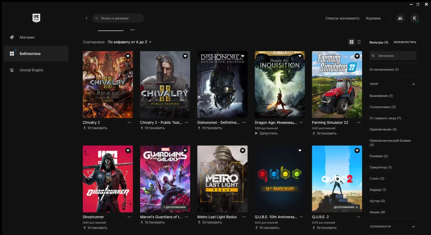Filter by Установленные (1)
431x235 pixels.
tap(384, 69)
